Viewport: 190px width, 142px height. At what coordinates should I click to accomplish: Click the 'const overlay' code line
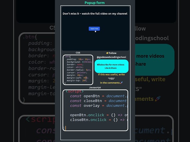point(99,106)
